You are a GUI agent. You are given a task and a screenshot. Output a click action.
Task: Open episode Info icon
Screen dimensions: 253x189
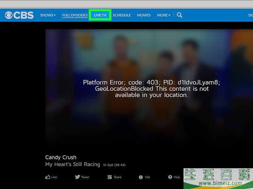click(141, 177)
